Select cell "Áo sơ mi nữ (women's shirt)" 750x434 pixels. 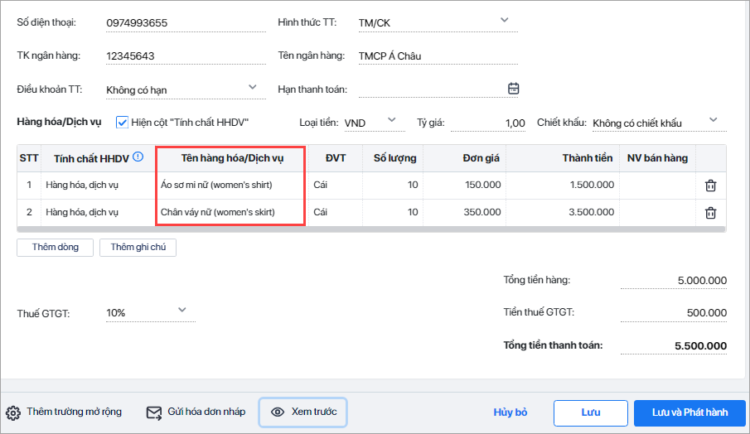231,185
